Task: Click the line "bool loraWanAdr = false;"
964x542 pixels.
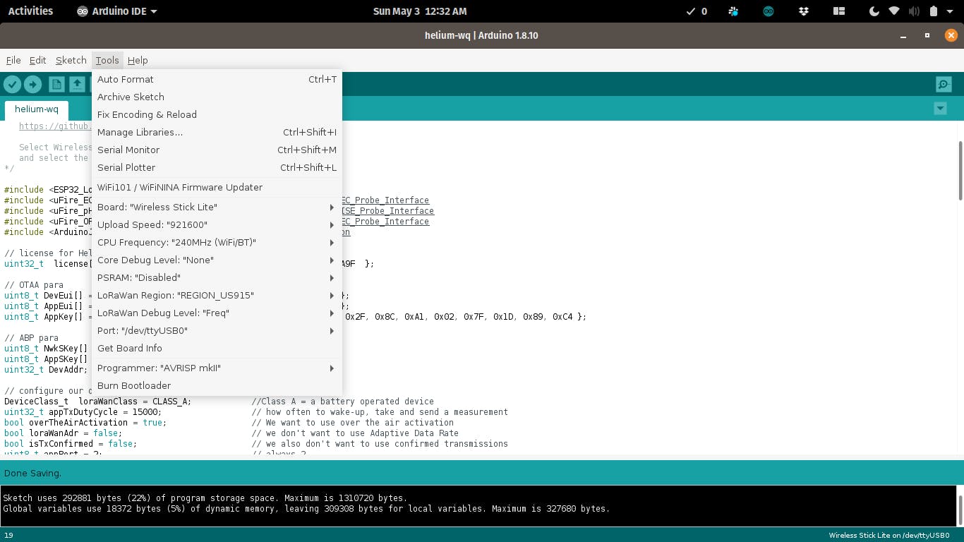Action: (x=63, y=433)
